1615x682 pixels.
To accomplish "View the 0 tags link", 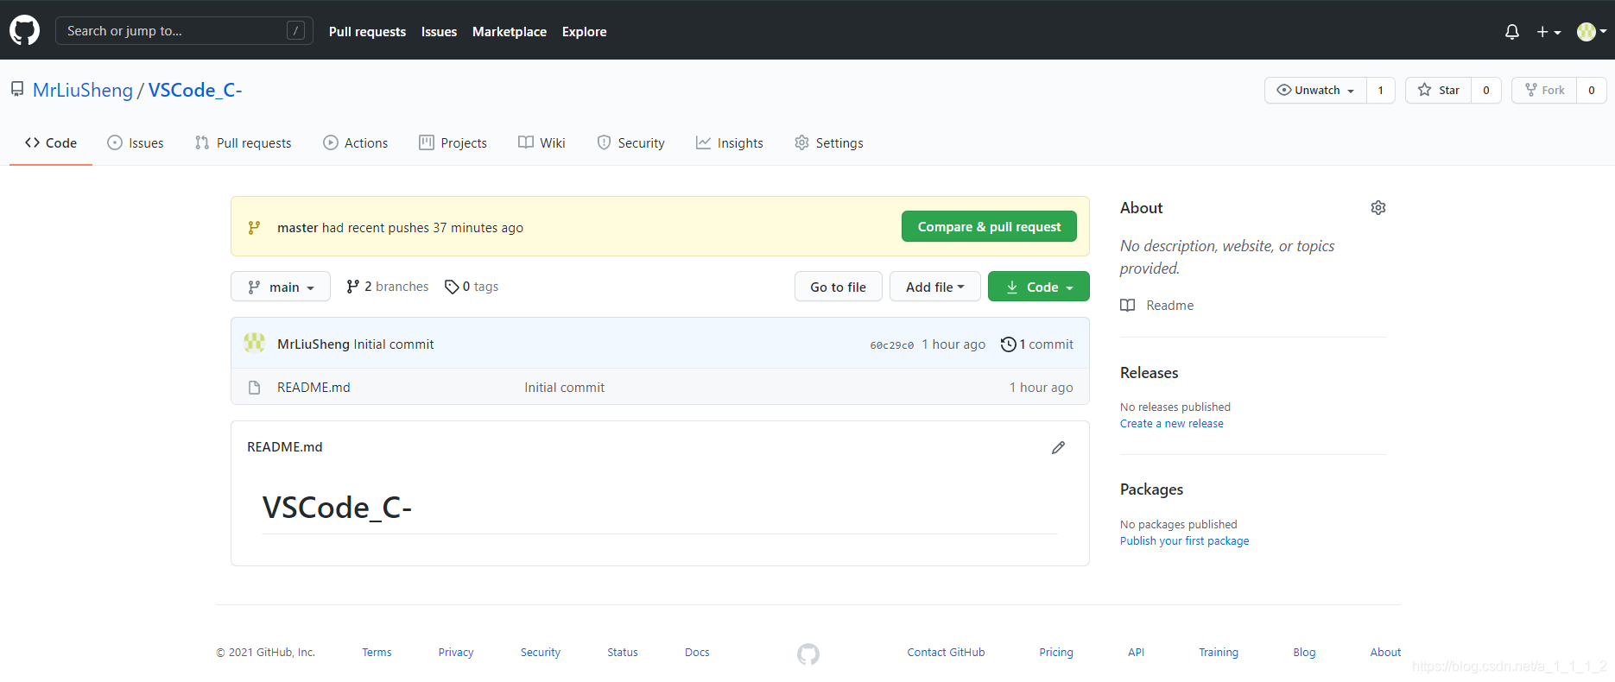I will pos(472,287).
